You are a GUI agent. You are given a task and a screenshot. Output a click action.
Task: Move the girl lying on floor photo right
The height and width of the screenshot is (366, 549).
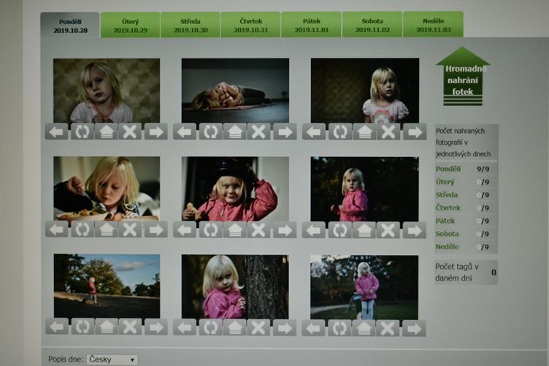285,132
